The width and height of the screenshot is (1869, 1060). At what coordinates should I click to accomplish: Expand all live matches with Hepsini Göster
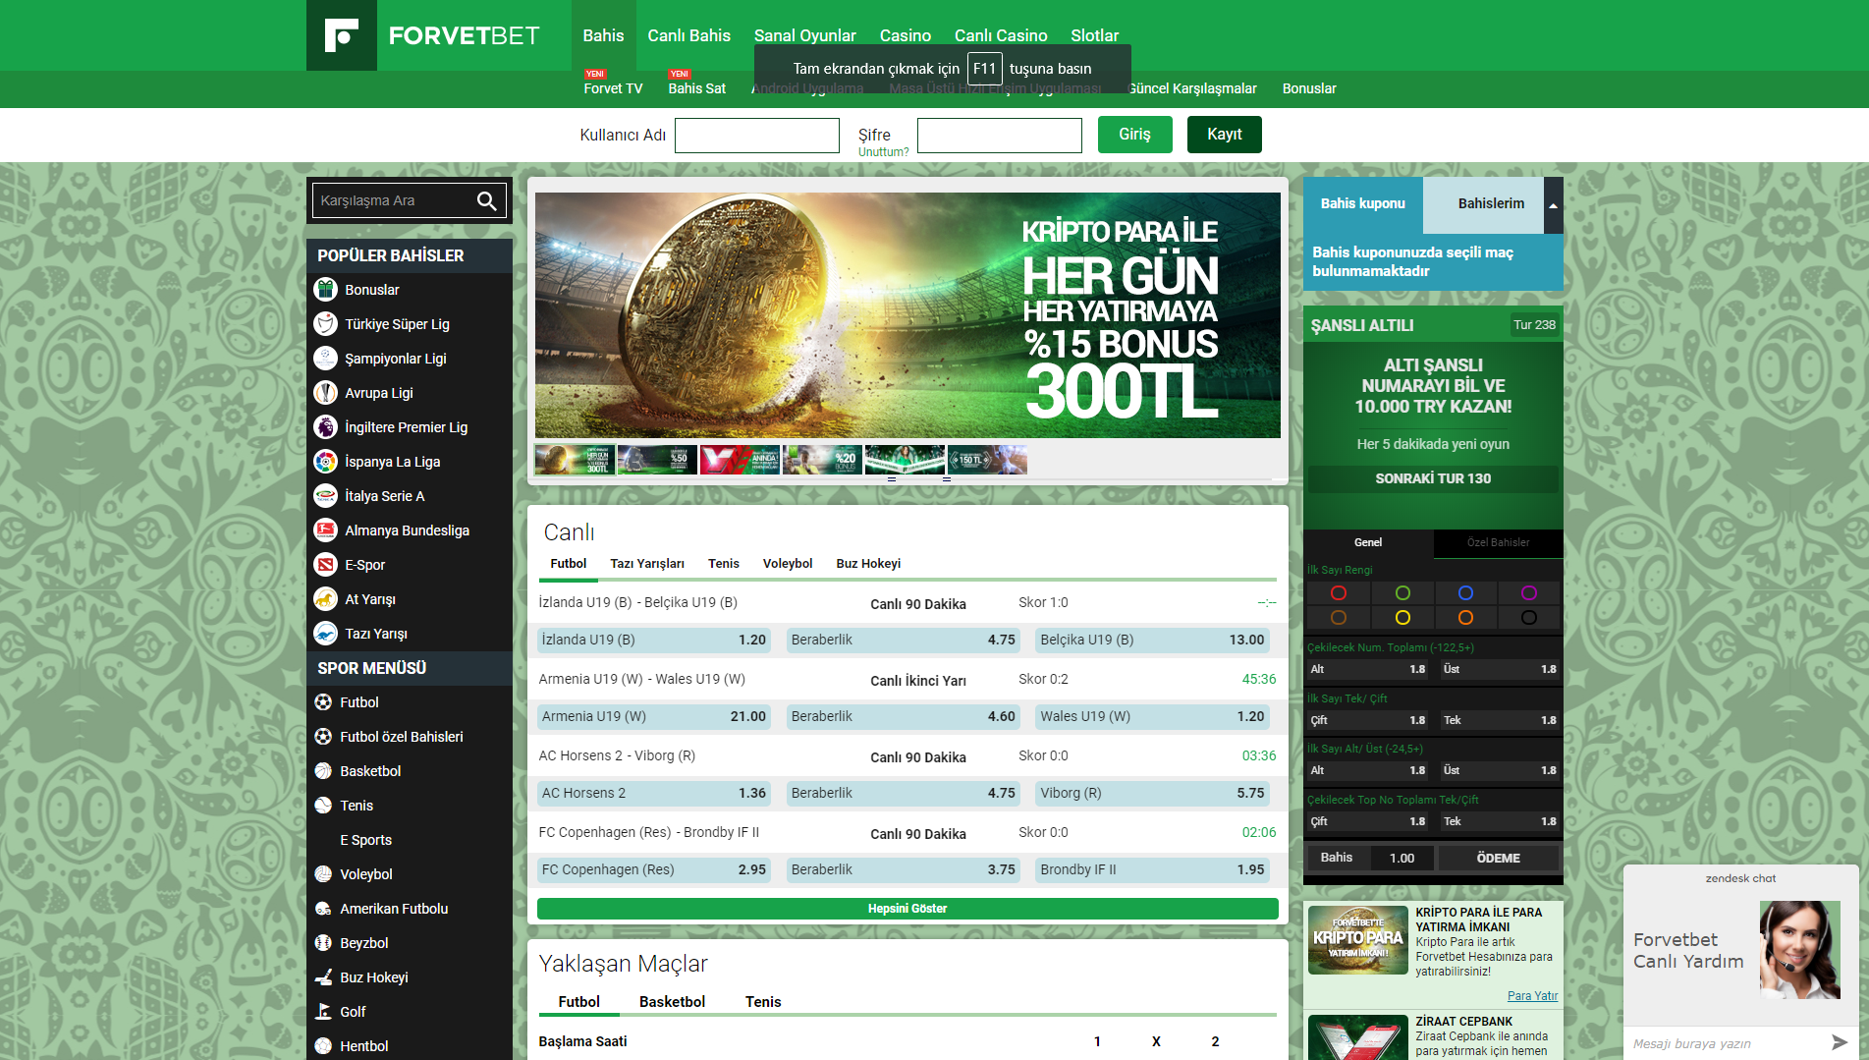[x=907, y=909]
